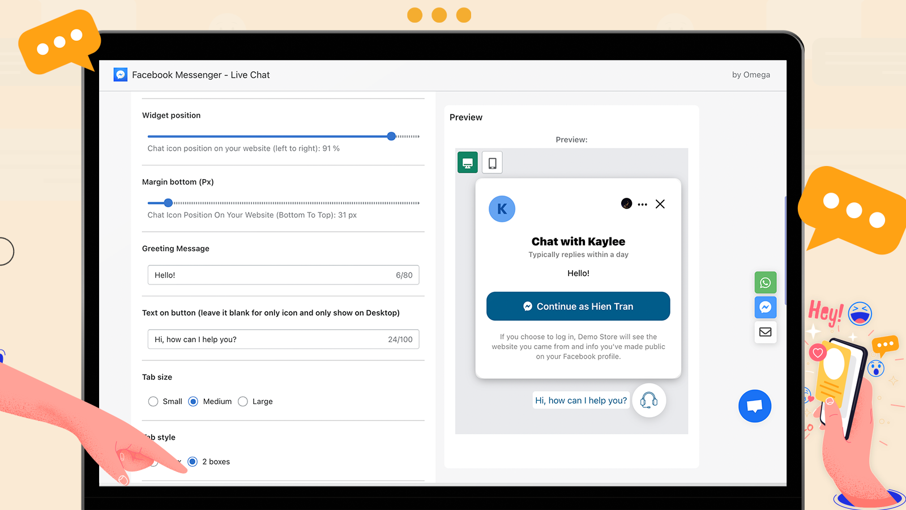This screenshot has width=906, height=510.
Task: Switch preview to mobile view icon
Action: tap(493, 163)
